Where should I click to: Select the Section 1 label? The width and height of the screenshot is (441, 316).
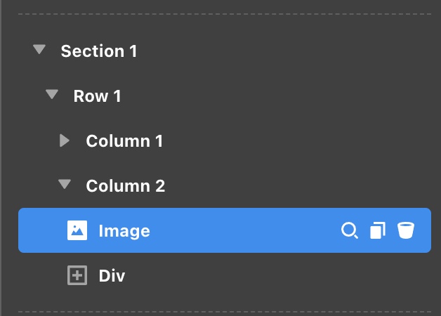(x=99, y=51)
